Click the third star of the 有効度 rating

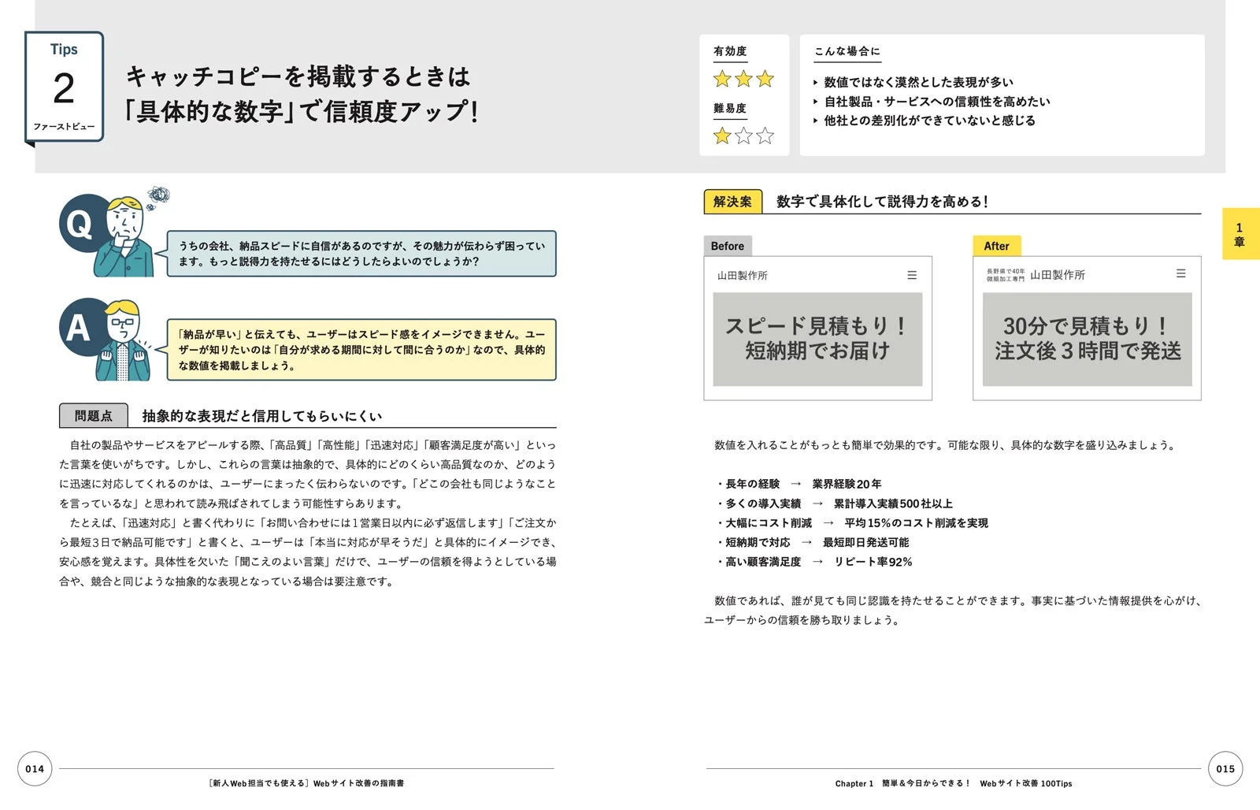[x=764, y=79]
